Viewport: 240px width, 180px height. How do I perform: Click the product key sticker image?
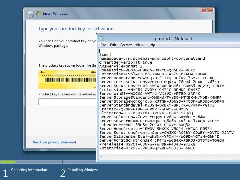tap(67, 79)
